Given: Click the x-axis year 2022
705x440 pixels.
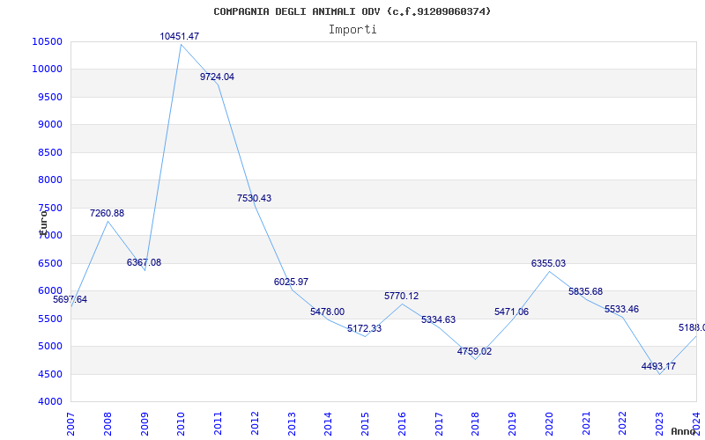Looking at the screenshot, I should pos(623,424).
